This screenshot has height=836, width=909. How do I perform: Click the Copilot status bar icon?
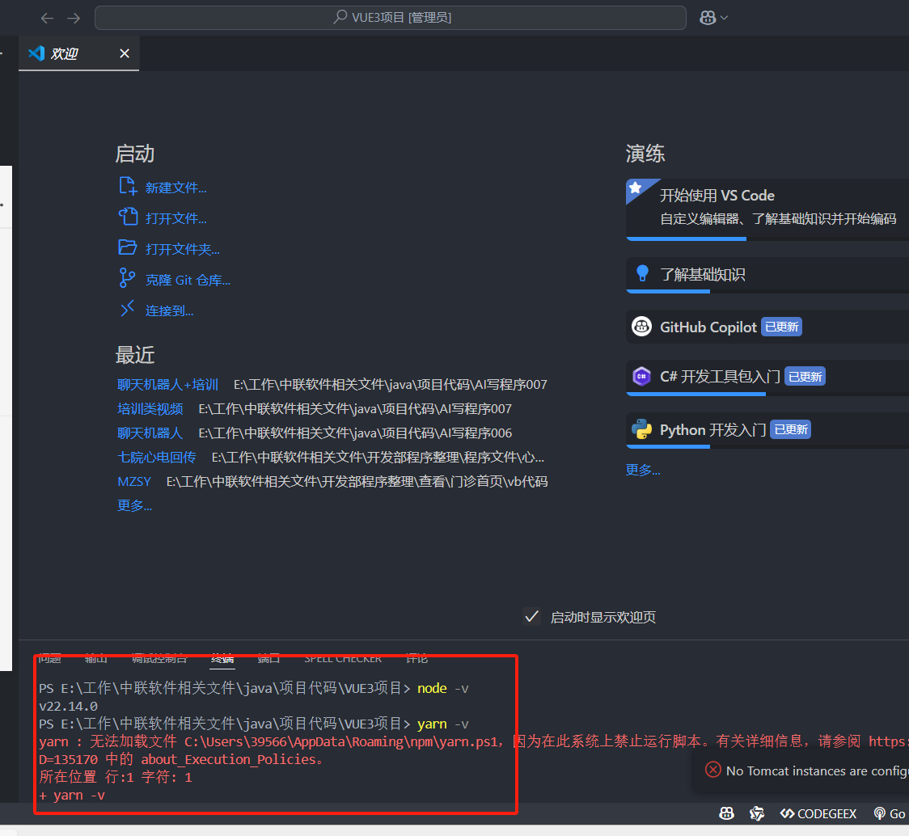(726, 813)
